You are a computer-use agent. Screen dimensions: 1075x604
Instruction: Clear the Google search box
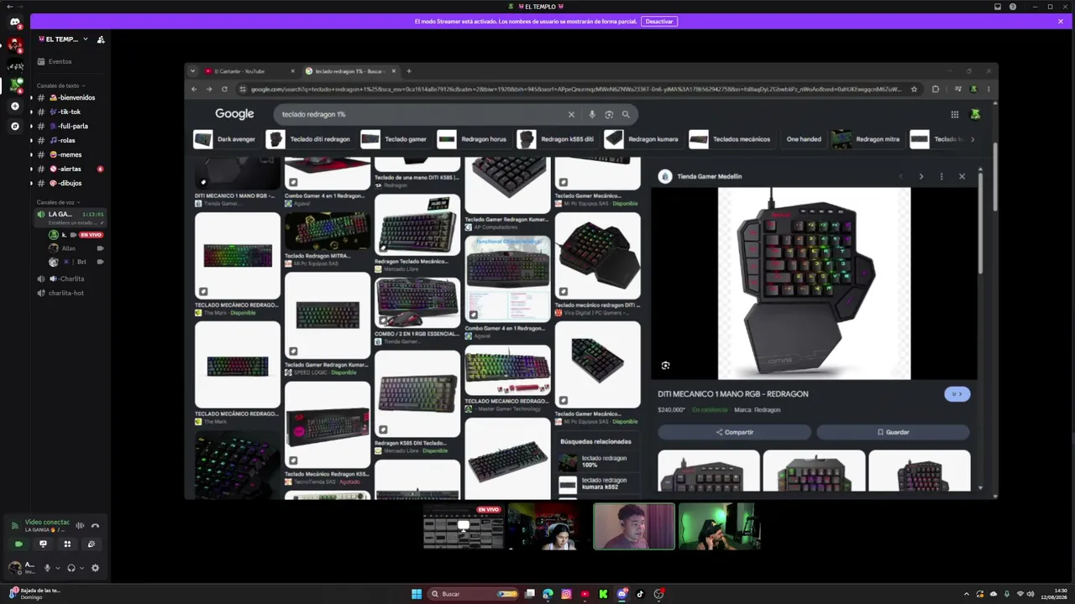pos(571,114)
